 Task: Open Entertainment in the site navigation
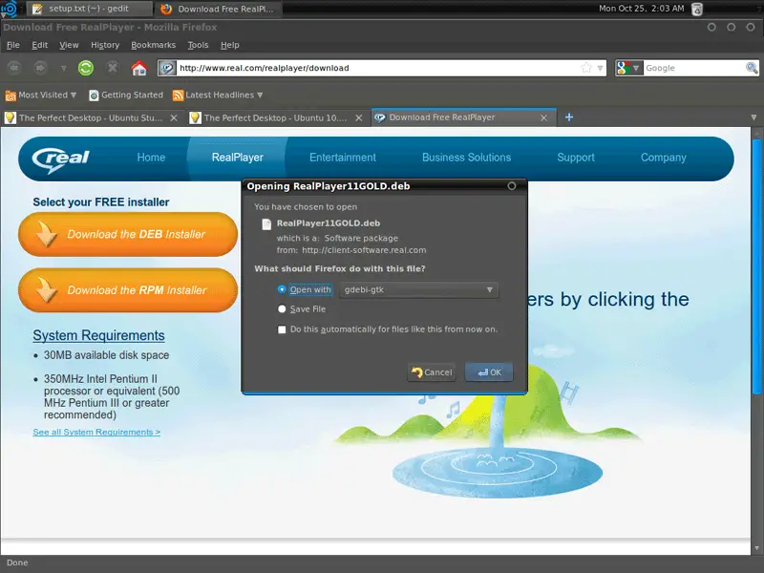pyautogui.click(x=343, y=158)
